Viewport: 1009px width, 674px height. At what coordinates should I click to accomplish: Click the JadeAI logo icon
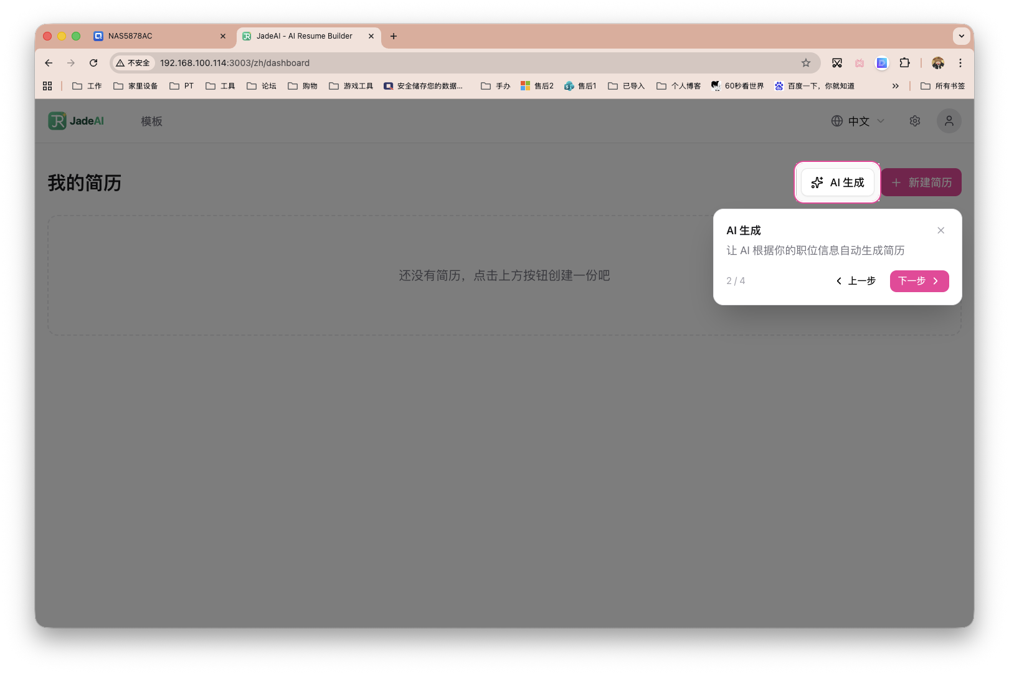tap(58, 121)
